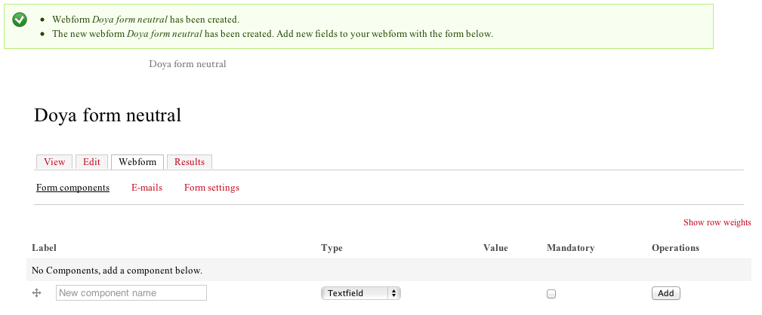762x315 pixels.
Task: Click the Mandatory column header
Action: point(570,248)
